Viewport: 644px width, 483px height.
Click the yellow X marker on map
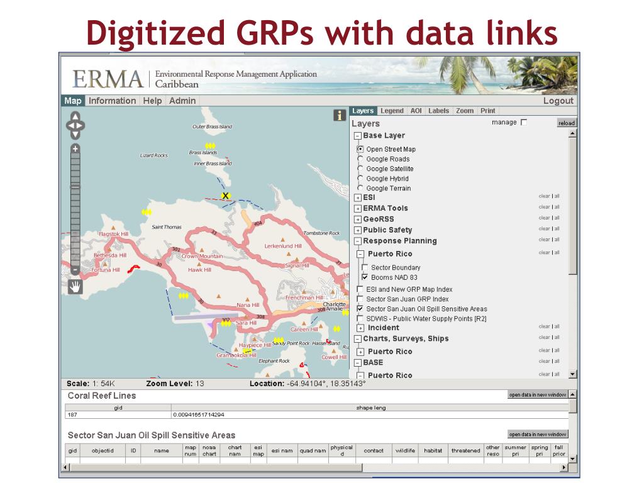click(225, 196)
